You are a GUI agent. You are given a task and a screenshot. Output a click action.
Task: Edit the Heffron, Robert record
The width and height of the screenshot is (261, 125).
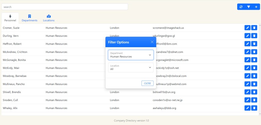[x=248, y=44]
